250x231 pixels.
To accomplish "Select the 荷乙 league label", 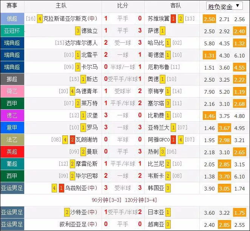I will [12, 91].
